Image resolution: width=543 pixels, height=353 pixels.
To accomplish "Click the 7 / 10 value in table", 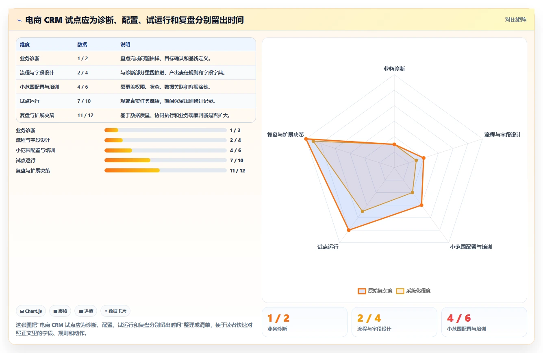I will 84,101.
